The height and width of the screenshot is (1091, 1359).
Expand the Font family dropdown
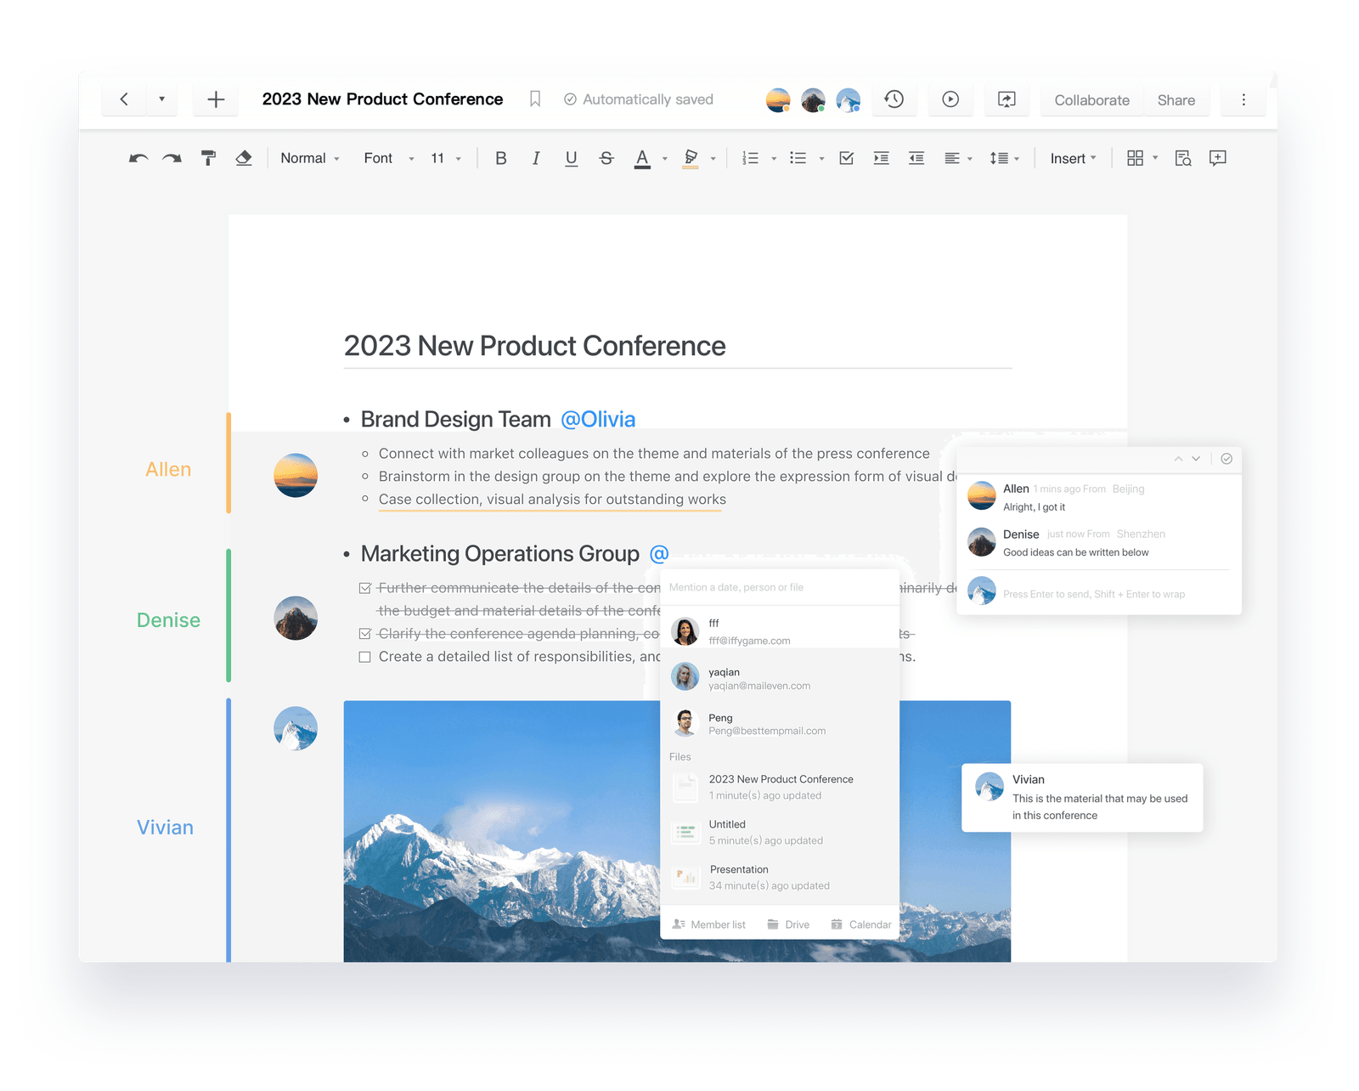tap(388, 158)
